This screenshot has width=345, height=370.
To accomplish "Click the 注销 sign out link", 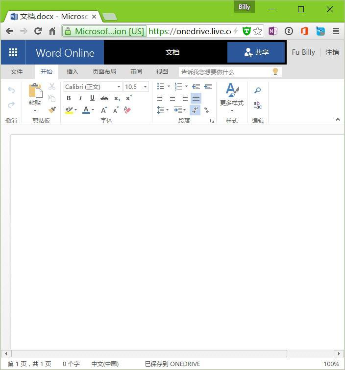I will (332, 52).
